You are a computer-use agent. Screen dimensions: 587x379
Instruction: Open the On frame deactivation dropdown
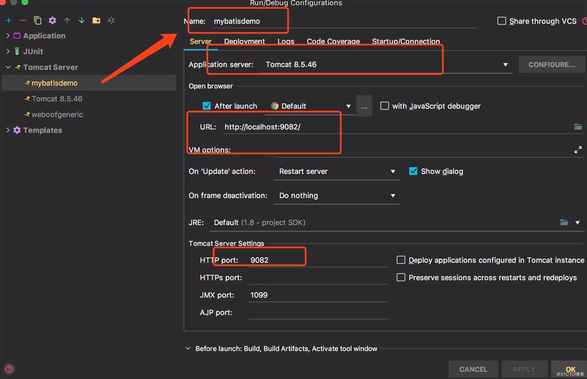pyautogui.click(x=393, y=196)
